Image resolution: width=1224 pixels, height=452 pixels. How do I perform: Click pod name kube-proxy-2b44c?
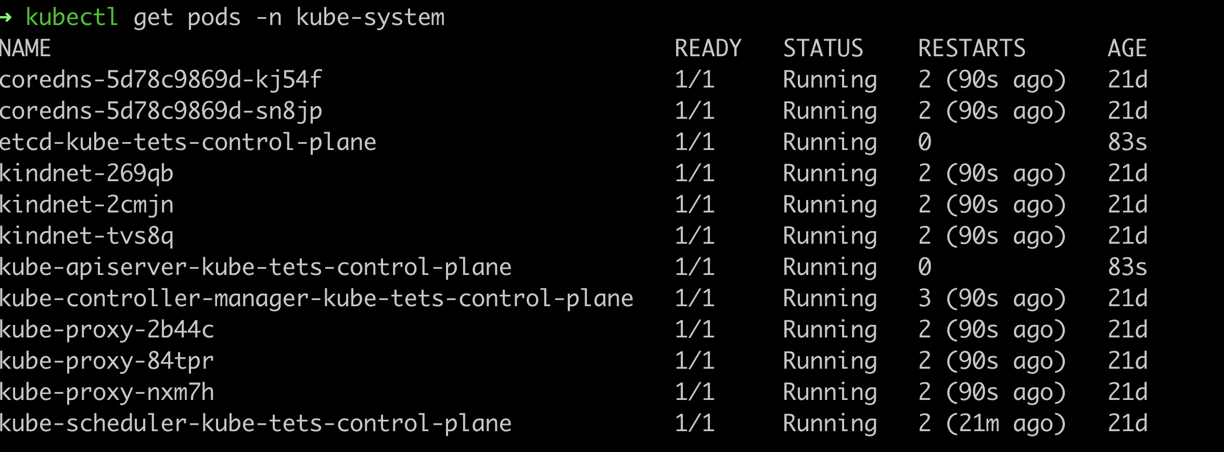107,330
